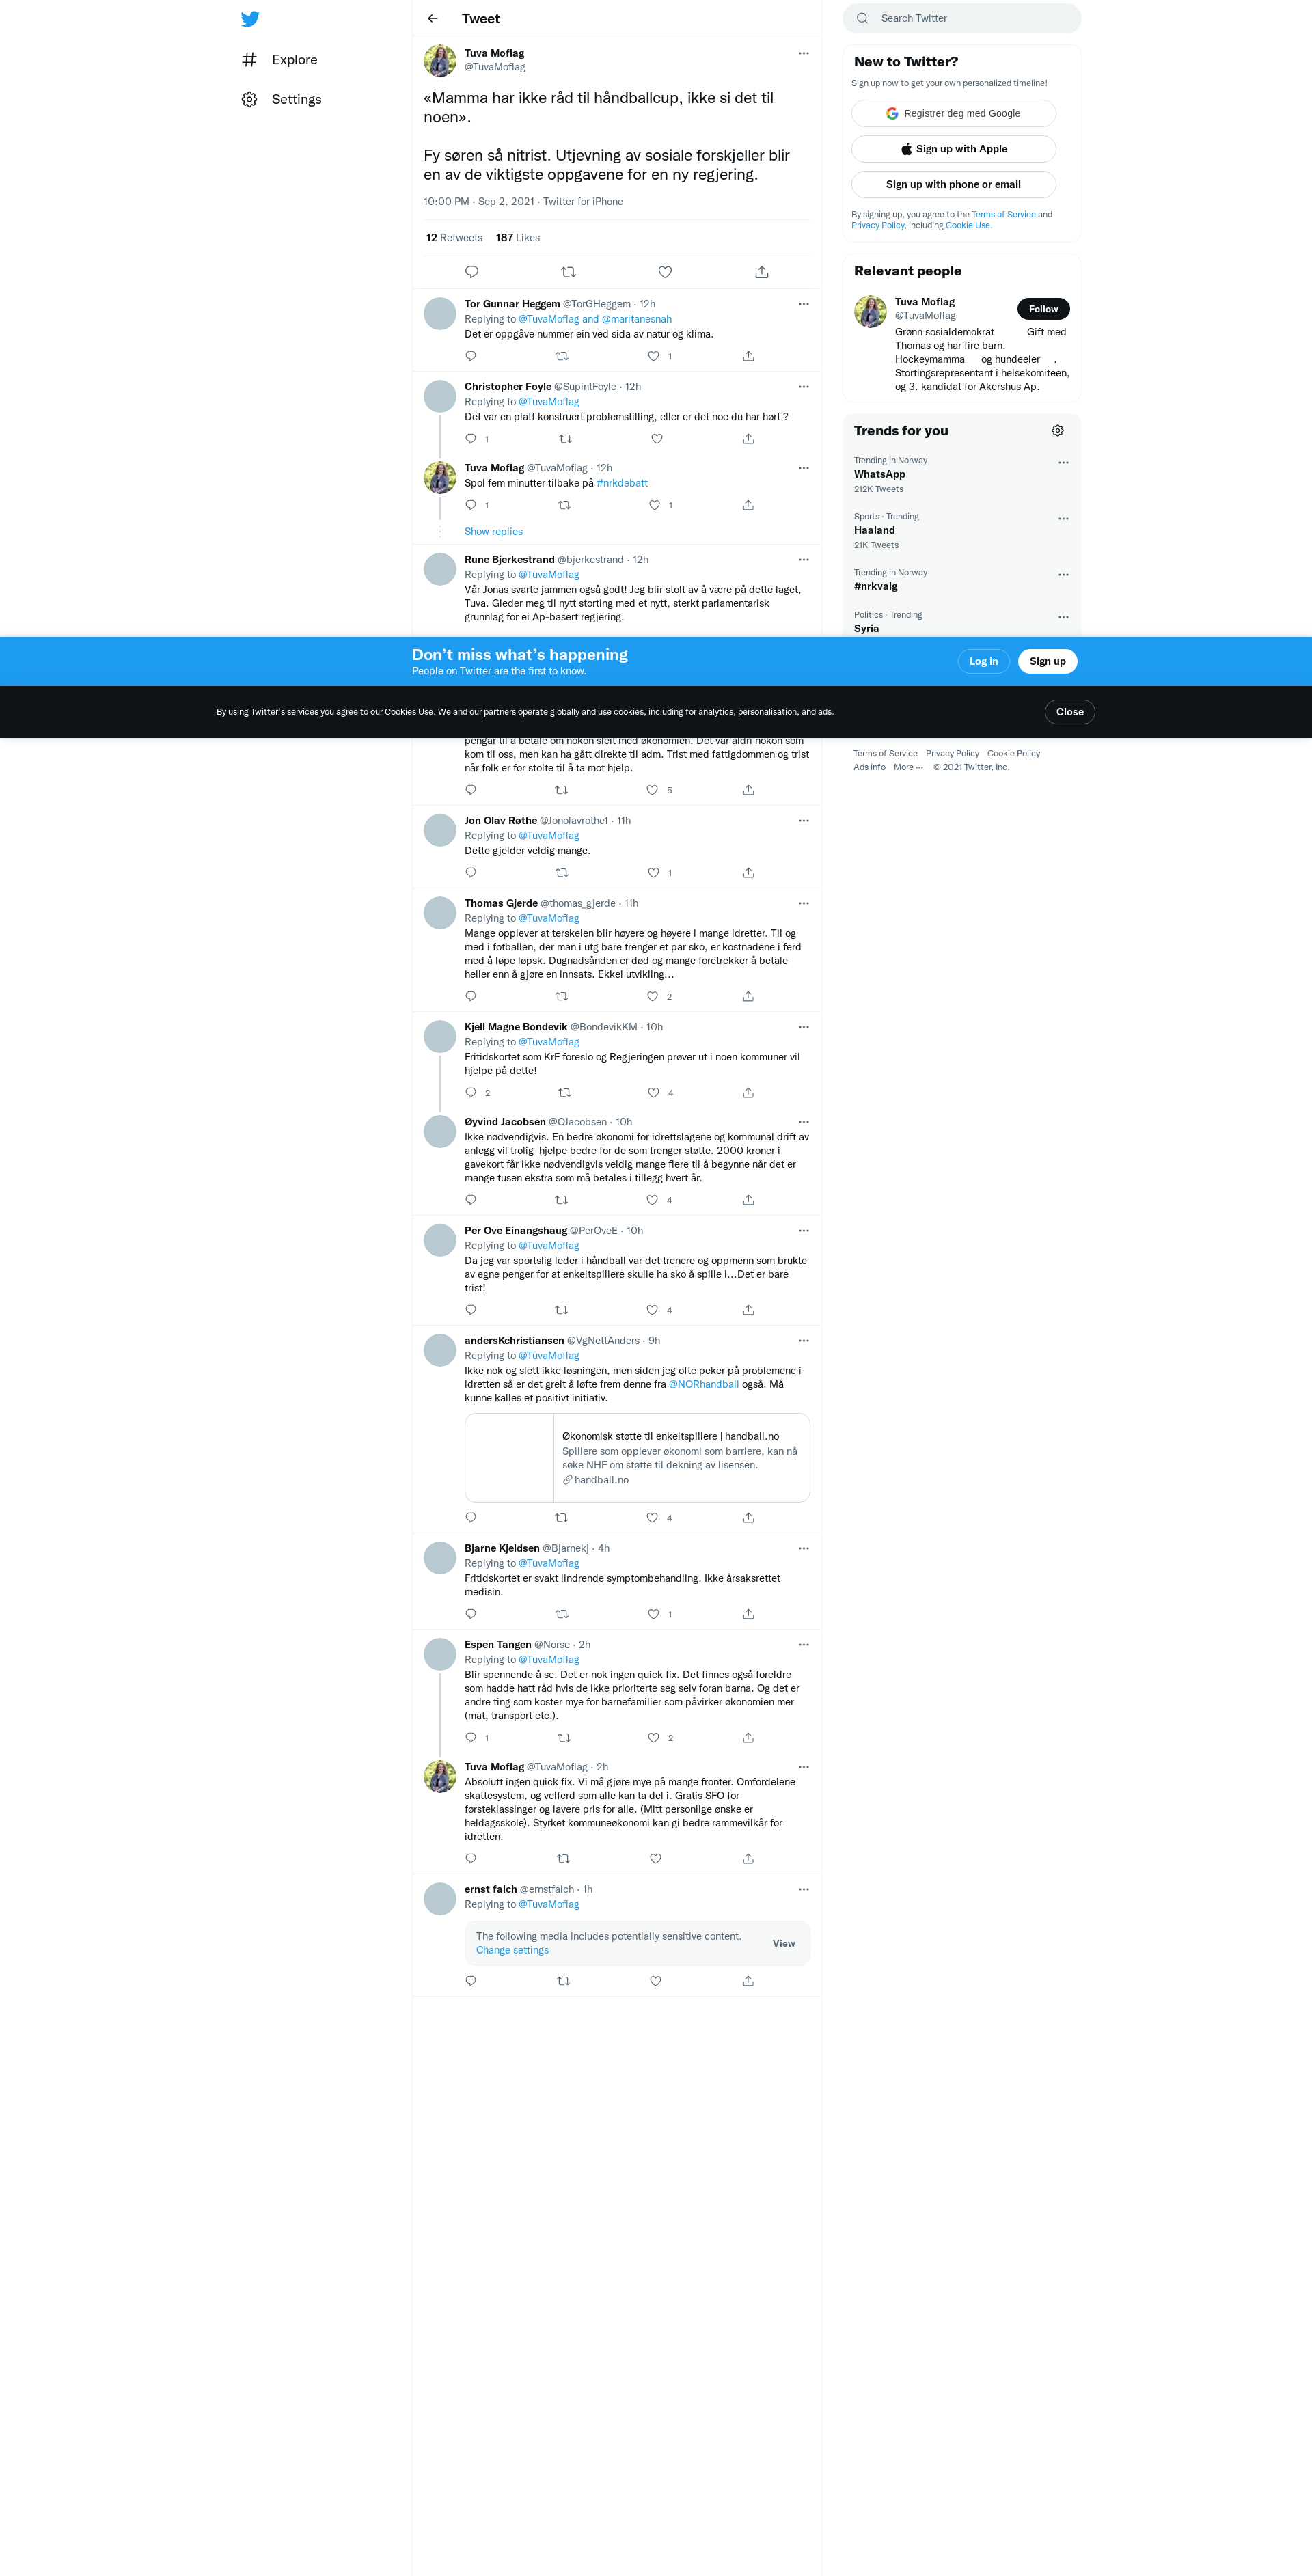Open more options on Christopher Foyle's reply
This screenshot has width=1312, height=2576.
[x=803, y=386]
